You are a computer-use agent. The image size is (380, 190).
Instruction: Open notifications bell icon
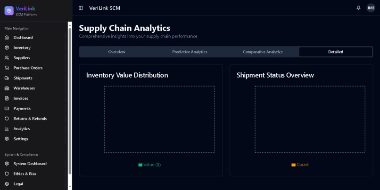358,8
